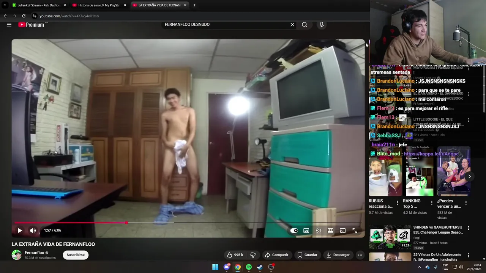Turn on subtitles captions button
Screen dimensions: 486x273
(306, 231)
